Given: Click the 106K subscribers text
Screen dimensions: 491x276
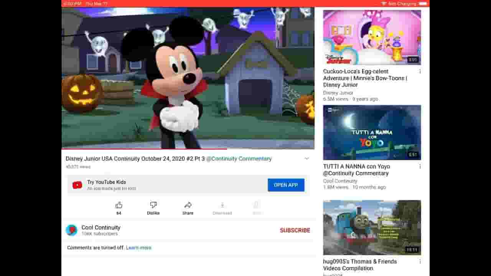Looking at the screenshot, I should [x=100, y=234].
